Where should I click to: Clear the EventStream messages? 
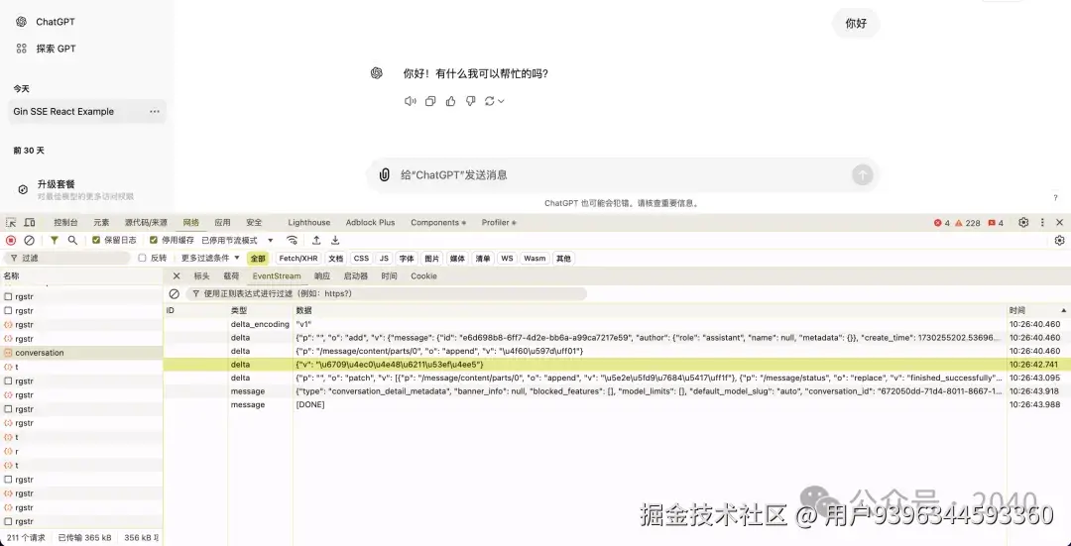tap(175, 293)
